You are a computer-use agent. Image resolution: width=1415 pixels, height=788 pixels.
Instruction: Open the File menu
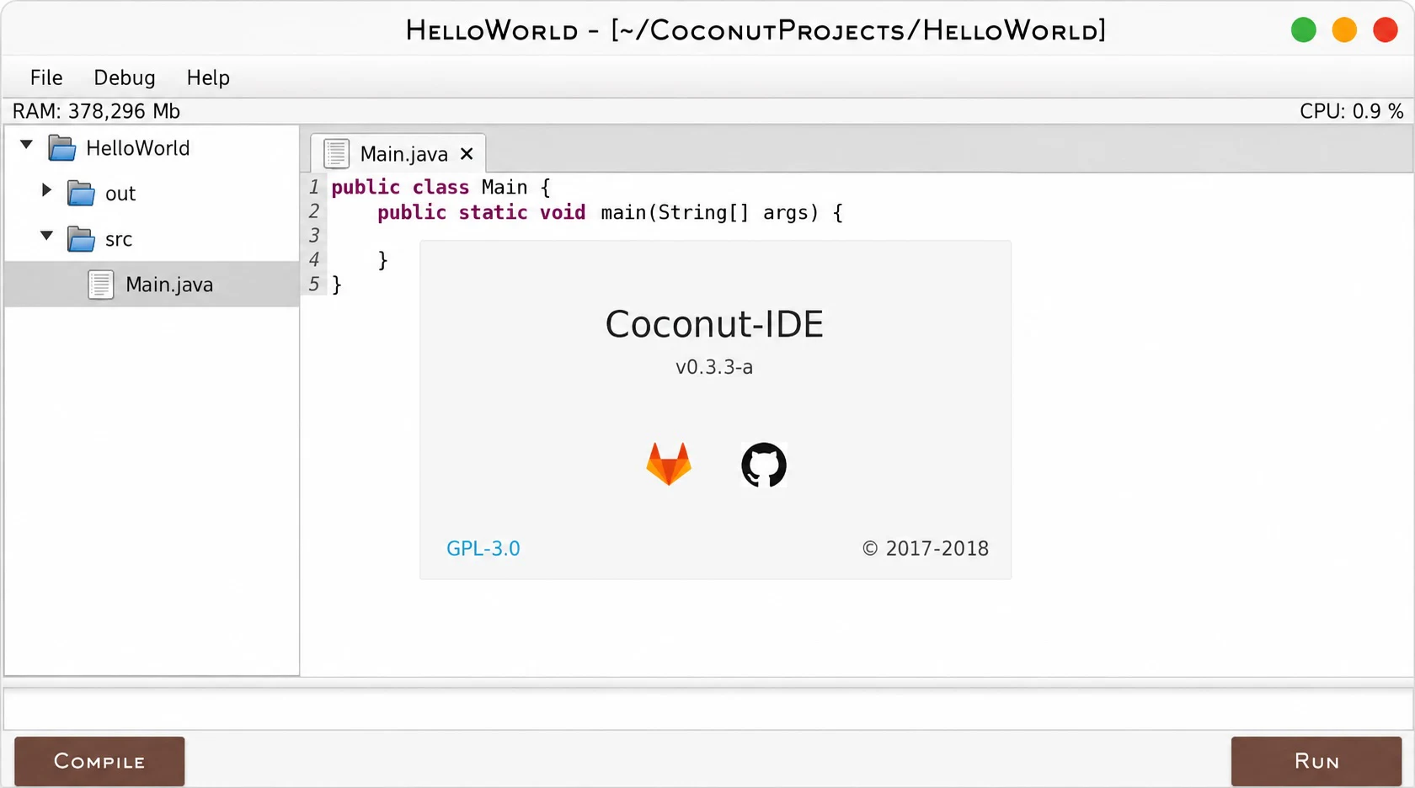coord(46,77)
